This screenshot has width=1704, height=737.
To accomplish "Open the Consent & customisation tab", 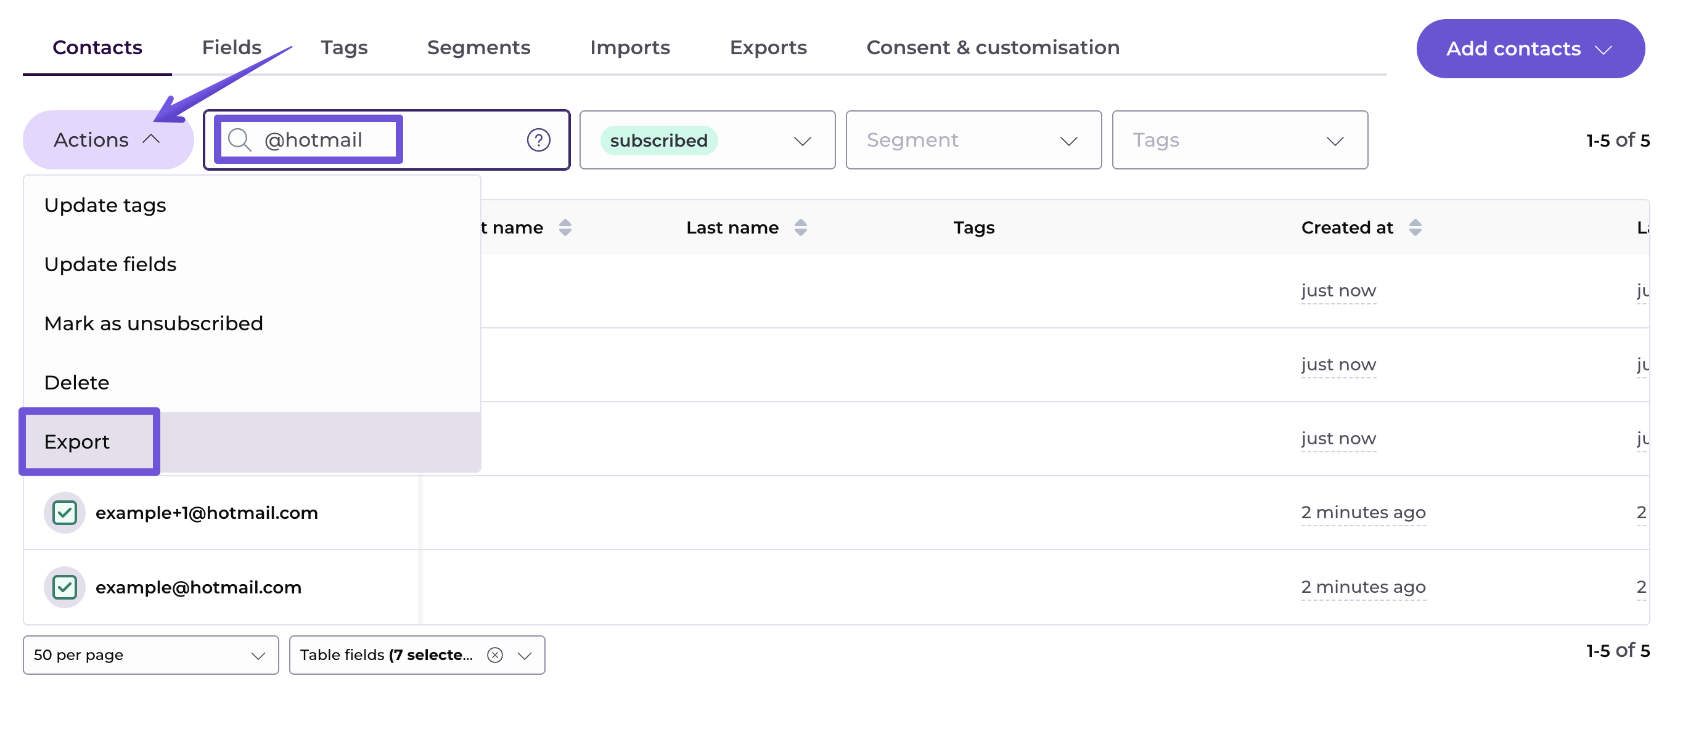I will [992, 47].
